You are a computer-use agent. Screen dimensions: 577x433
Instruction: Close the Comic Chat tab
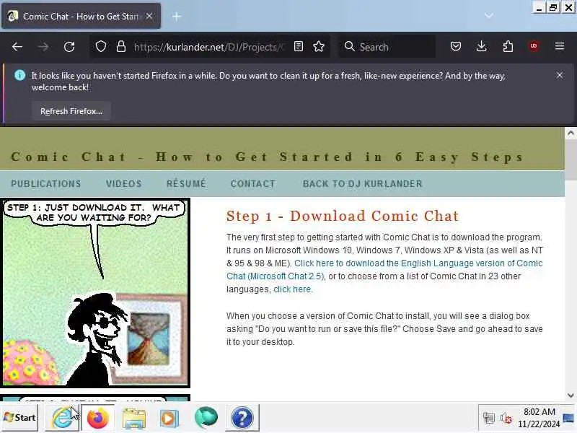[149, 16]
